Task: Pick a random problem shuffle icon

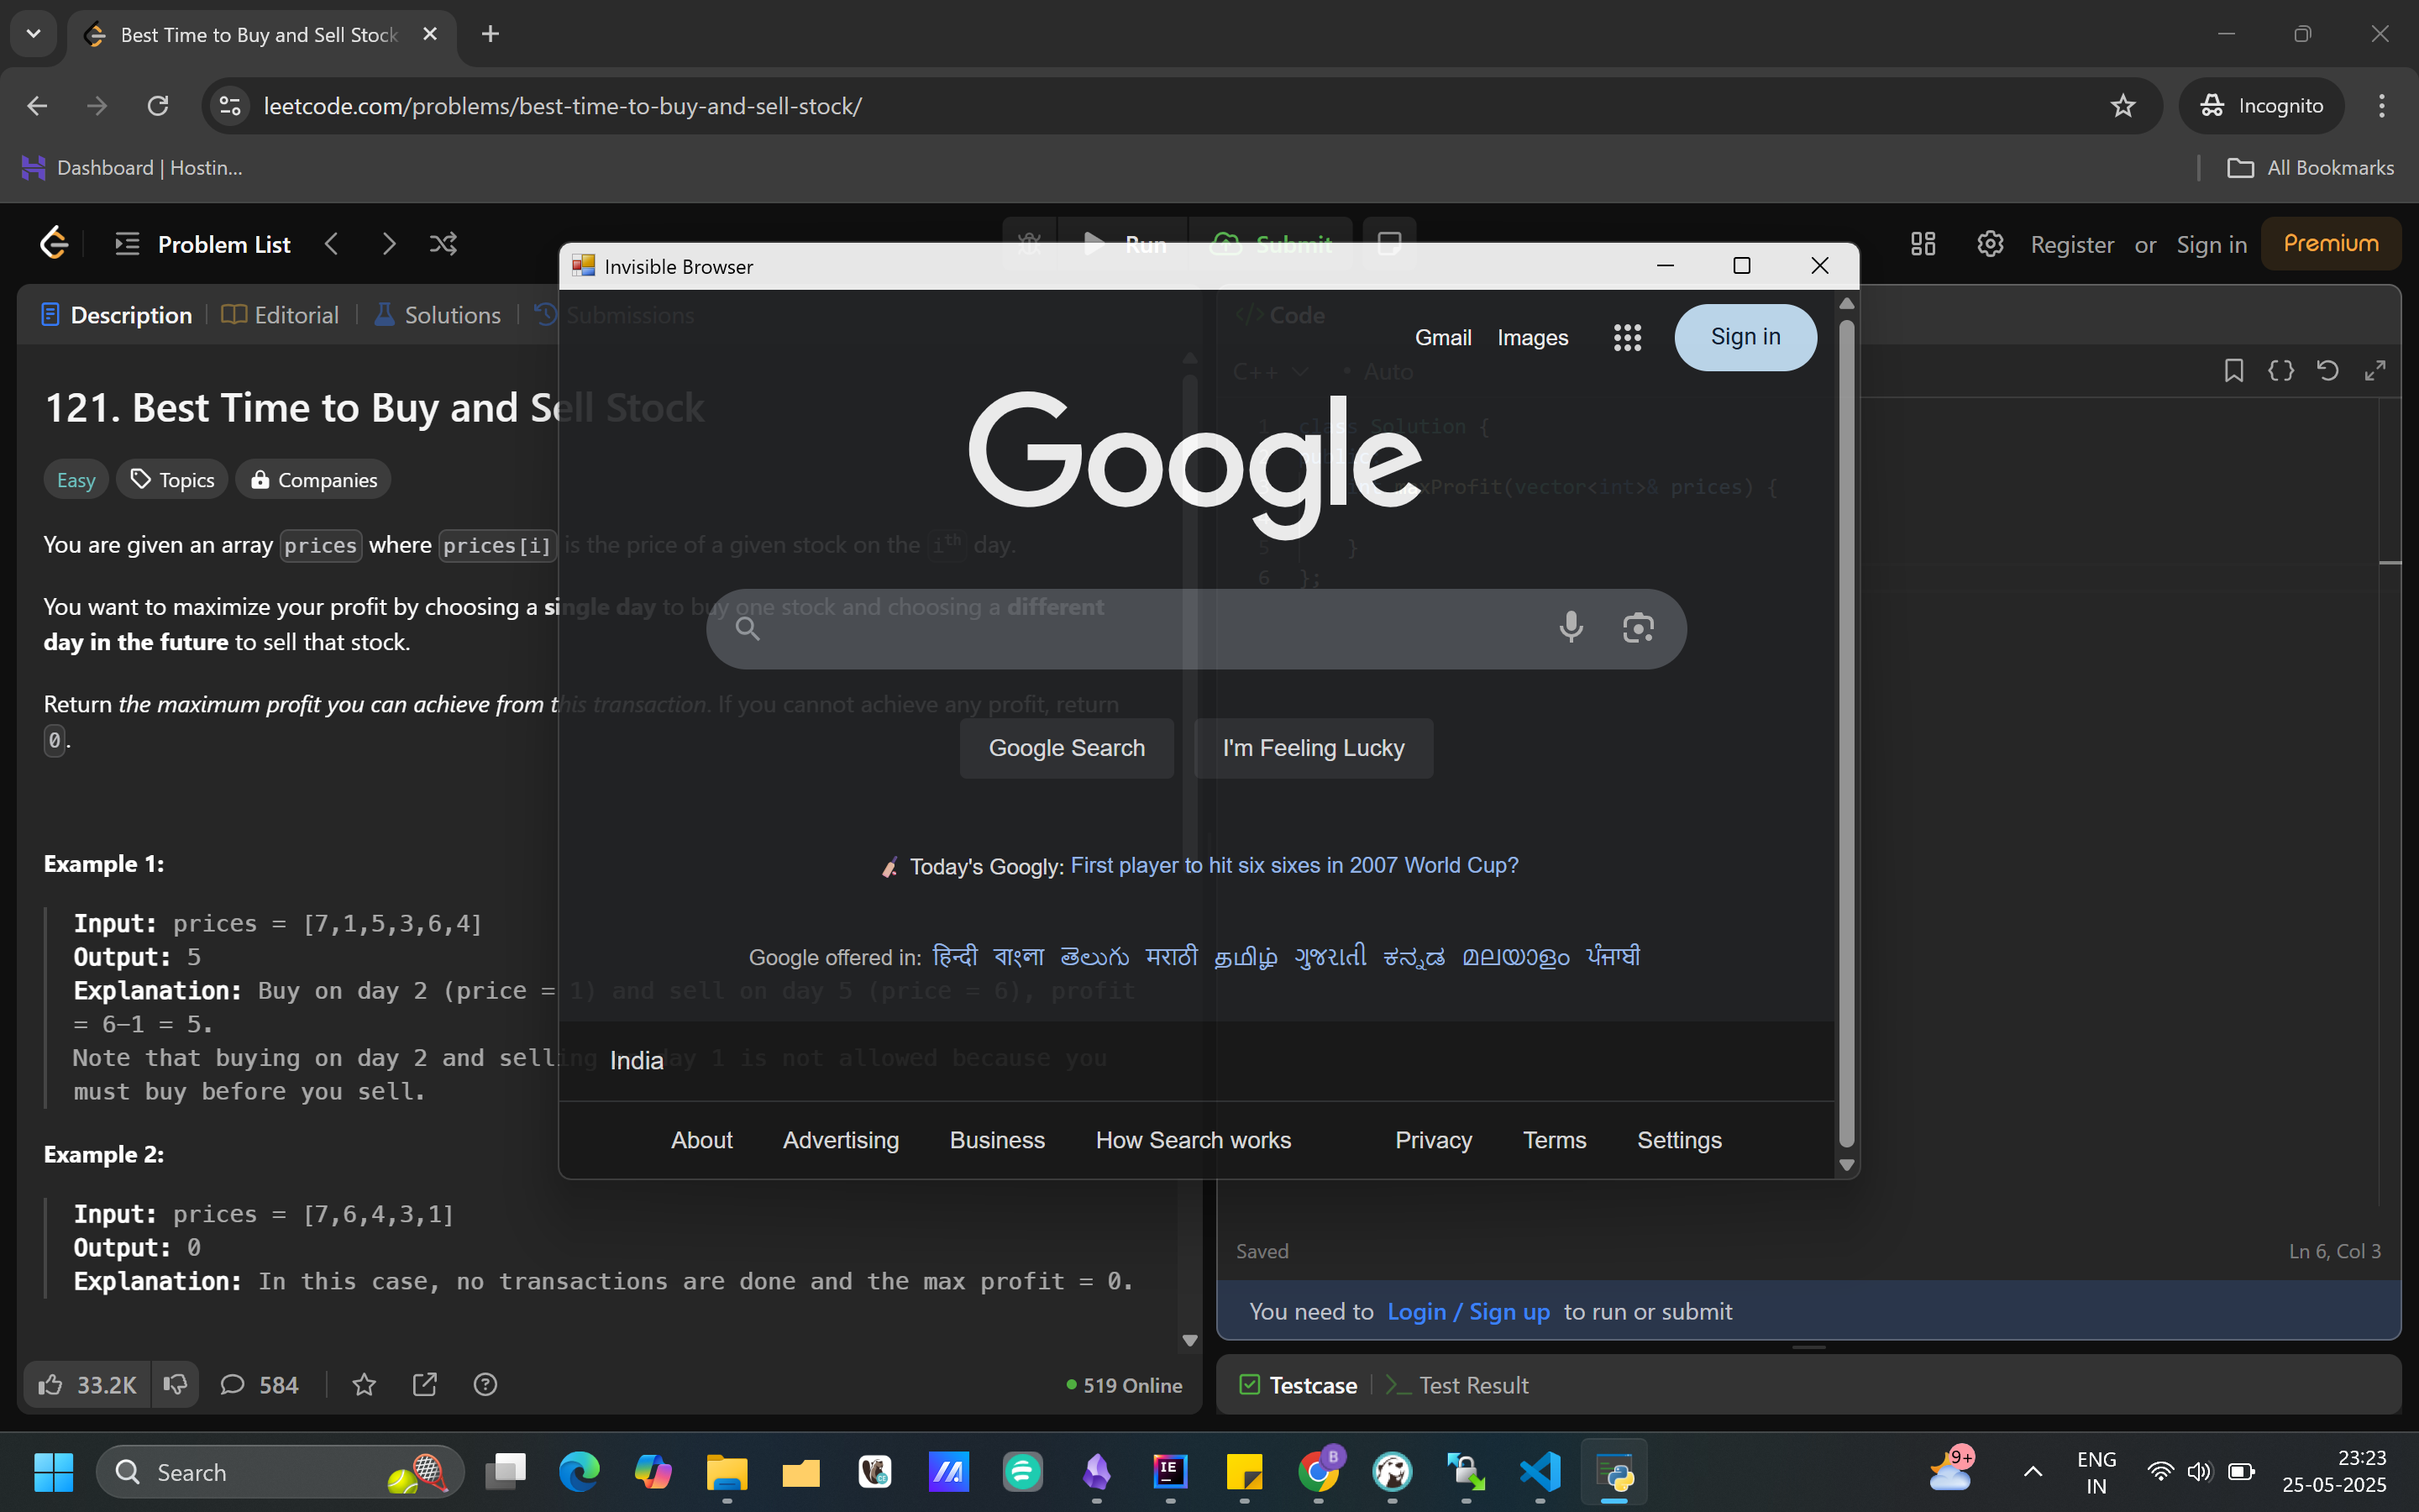Action: (443, 244)
